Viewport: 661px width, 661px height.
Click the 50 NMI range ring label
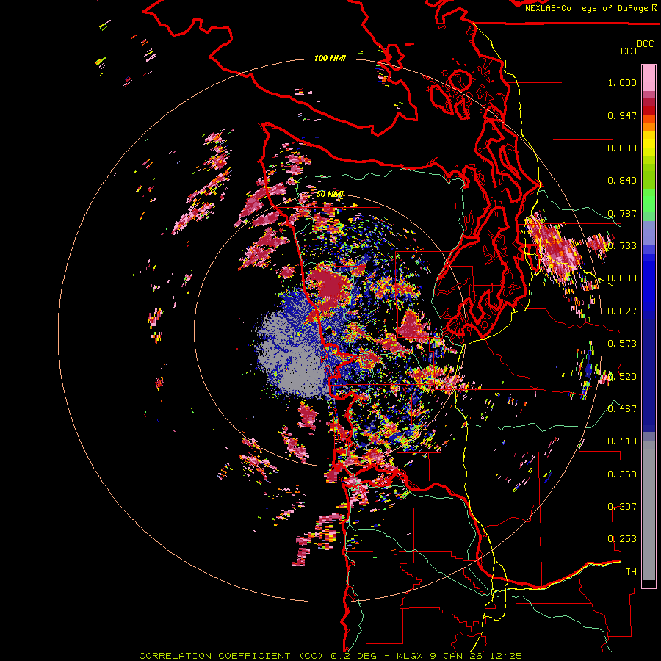pyautogui.click(x=330, y=194)
